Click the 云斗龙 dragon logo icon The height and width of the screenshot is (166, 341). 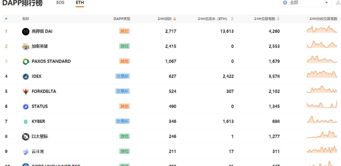pos(26,152)
